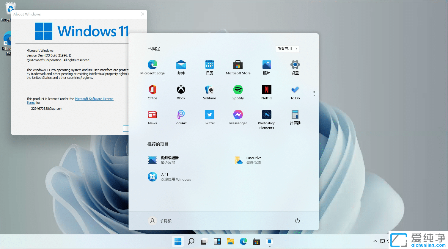Open Widgets on the taskbar
The image size is (448, 249).
pos(217,241)
